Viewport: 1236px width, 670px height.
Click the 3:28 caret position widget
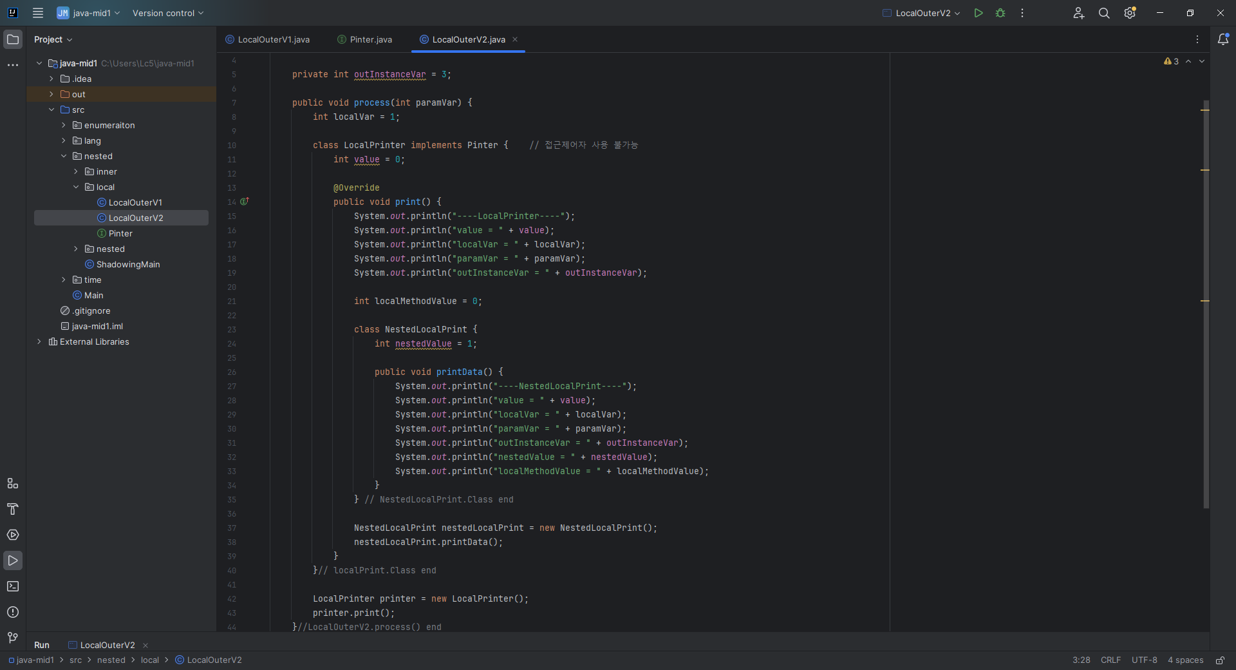click(1081, 660)
